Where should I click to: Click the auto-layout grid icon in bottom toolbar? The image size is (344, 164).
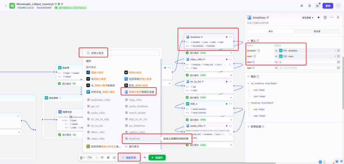tap(108, 158)
